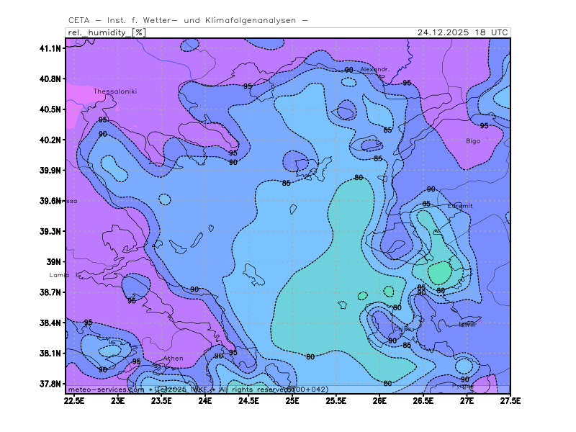576x432 pixels.
Task: Click the Alexandr. city label
Action: tap(374, 69)
